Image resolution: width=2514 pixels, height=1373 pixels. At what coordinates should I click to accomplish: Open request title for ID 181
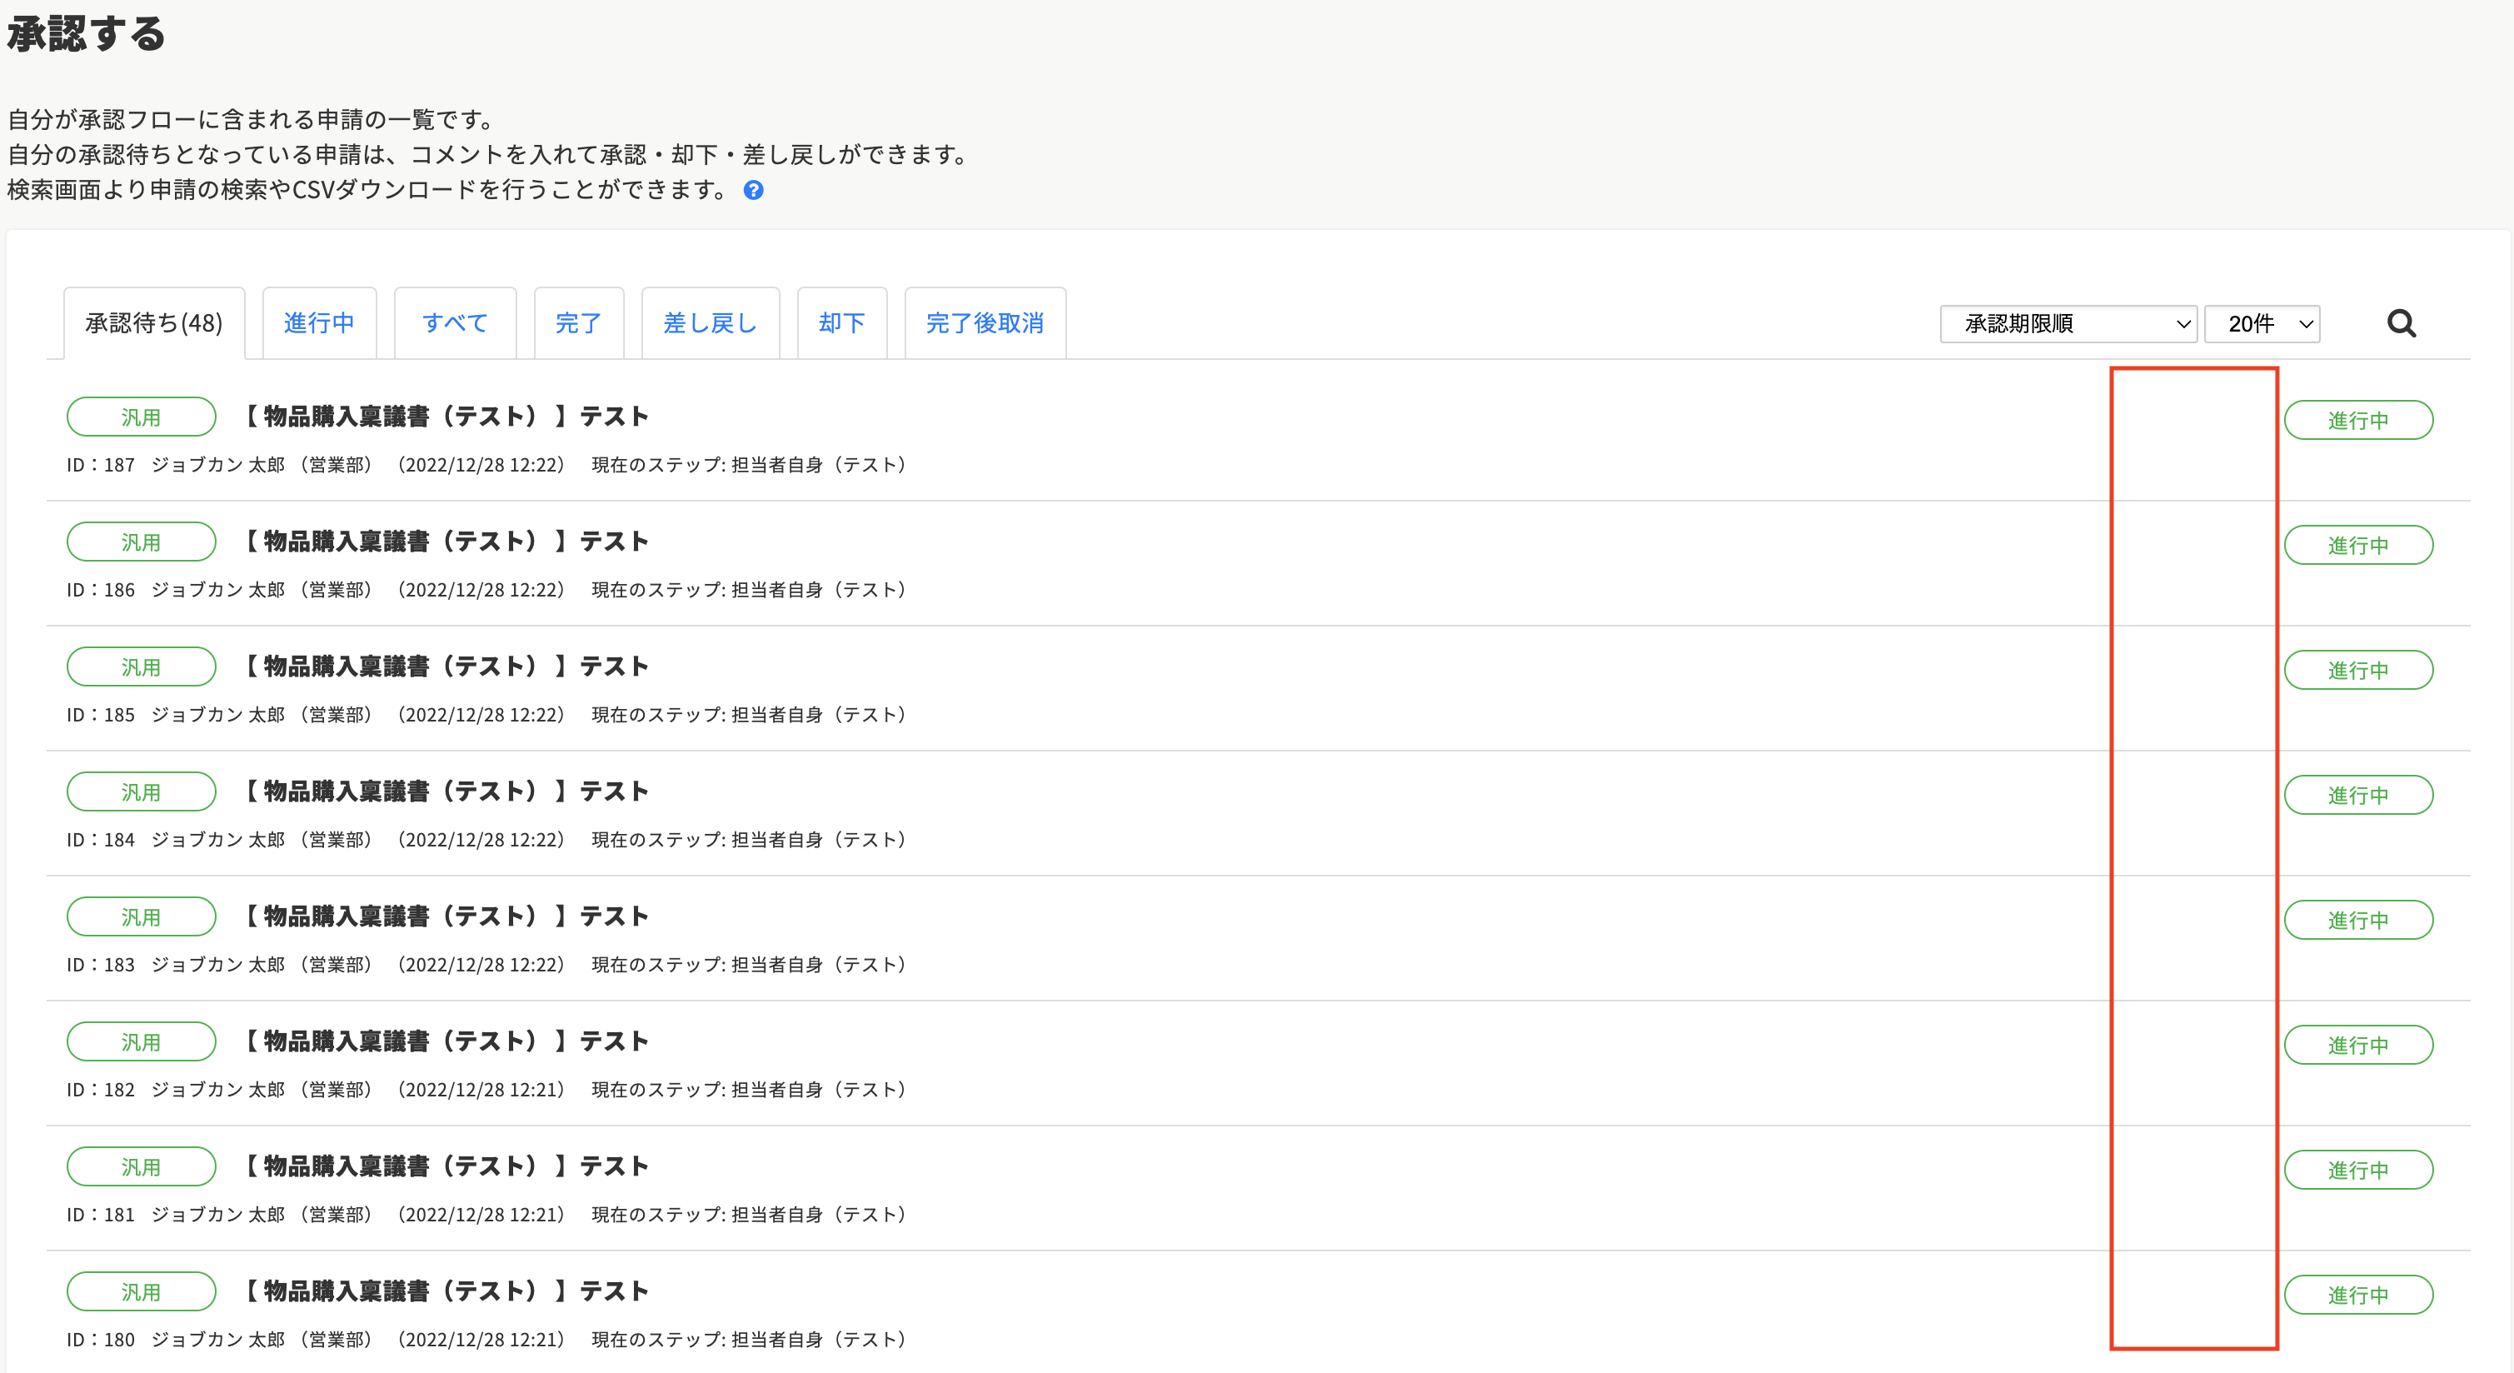click(446, 1166)
